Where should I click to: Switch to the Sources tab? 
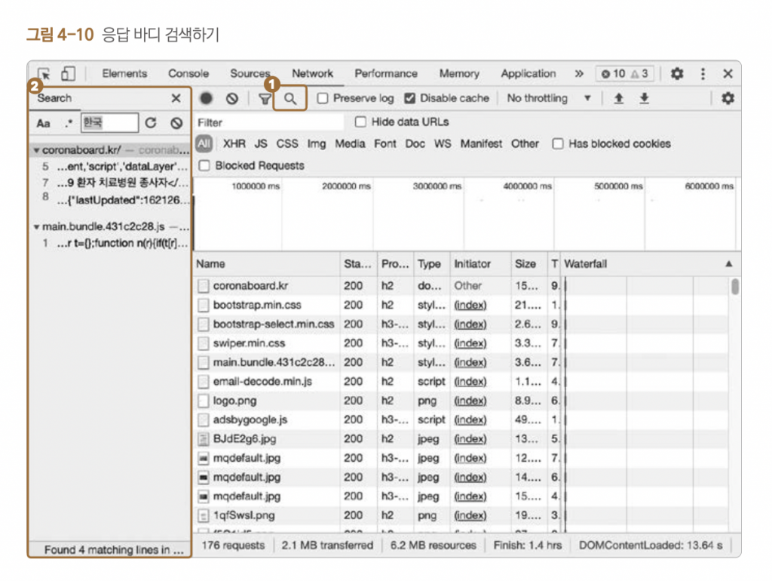[x=250, y=74]
